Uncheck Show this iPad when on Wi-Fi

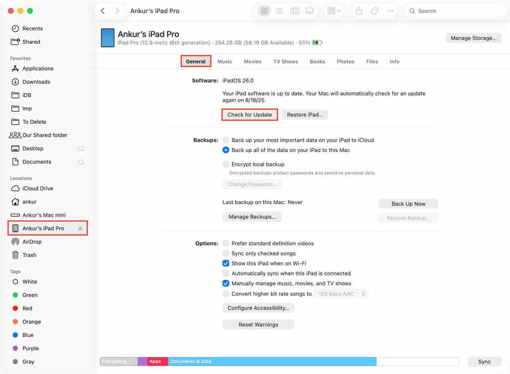[x=226, y=263]
